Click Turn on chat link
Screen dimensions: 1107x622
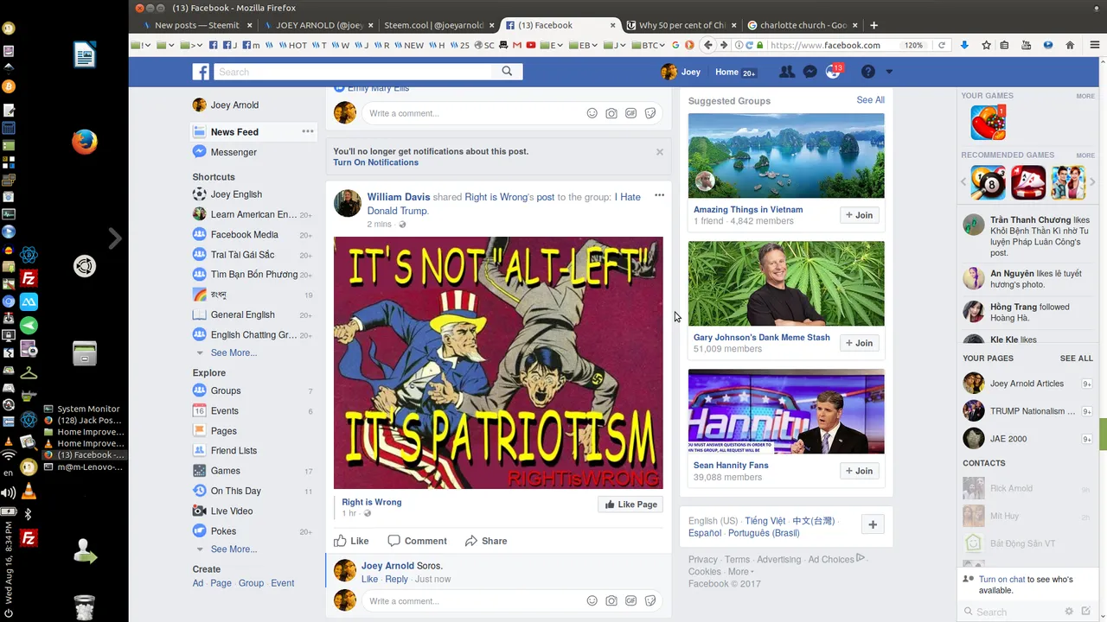point(1002,580)
